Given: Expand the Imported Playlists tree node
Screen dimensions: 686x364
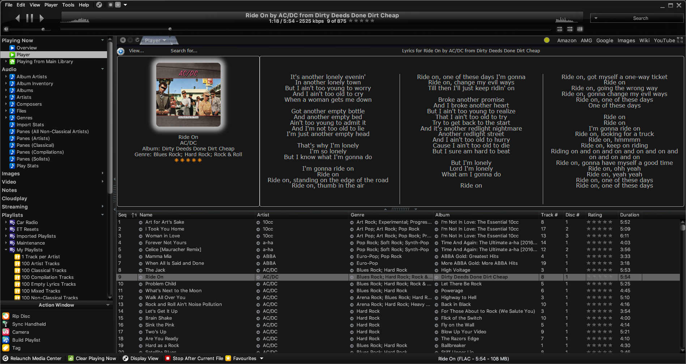Looking at the screenshot, I should (x=6, y=236).
